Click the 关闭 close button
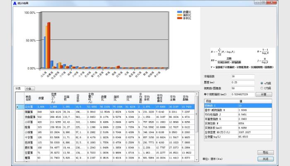 click(x=265, y=159)
